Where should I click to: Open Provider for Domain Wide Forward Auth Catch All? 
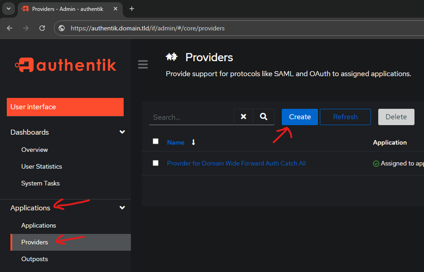tap(236, 164)
